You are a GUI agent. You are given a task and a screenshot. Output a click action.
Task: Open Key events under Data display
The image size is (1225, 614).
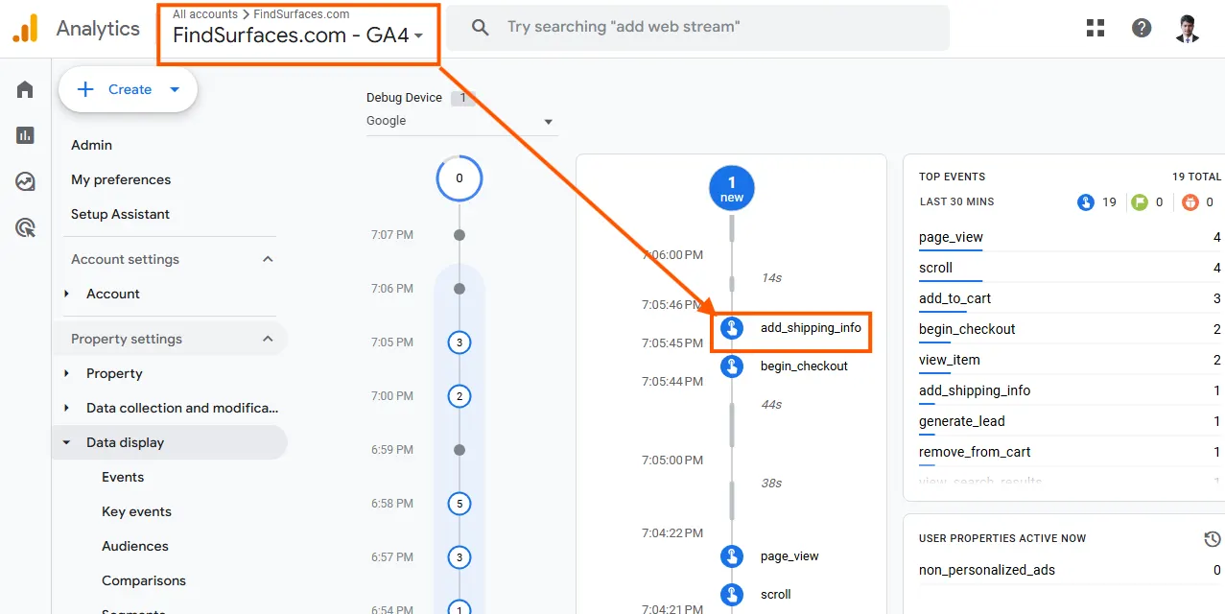coord(136,511)
